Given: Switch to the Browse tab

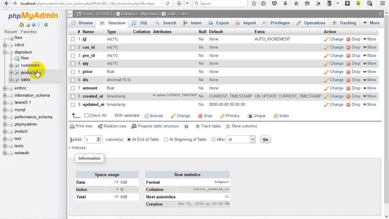Looking at the screenshot, I should point(82,23).
